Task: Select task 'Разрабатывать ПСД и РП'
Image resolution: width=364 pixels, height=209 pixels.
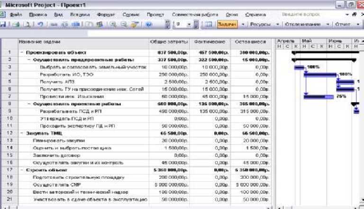Action: pyautogui.click(x=71, y=112)
